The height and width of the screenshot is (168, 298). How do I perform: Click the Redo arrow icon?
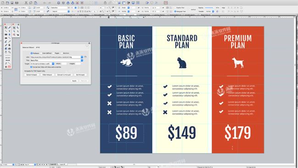coord(49,3)
